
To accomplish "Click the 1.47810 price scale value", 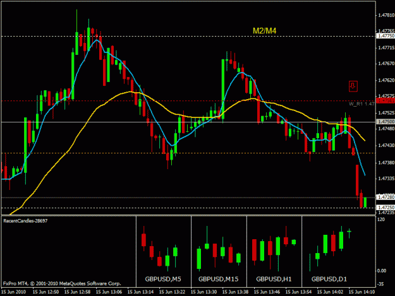I will click(x=386, y=15).
